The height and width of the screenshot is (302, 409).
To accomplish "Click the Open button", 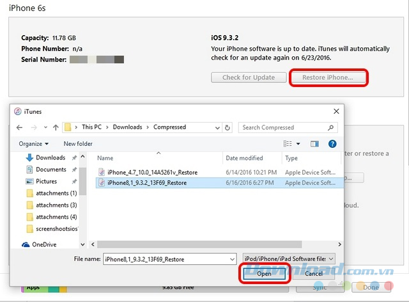I will pos(265,274).
